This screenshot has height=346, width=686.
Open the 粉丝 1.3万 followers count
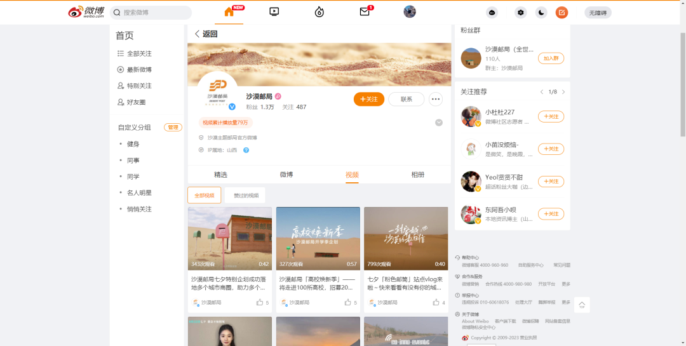point(260,107)
